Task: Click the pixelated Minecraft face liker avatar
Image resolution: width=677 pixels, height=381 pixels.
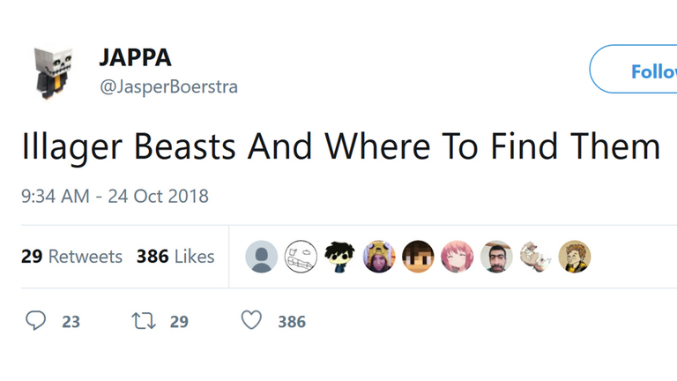Action: click(418, 257)
